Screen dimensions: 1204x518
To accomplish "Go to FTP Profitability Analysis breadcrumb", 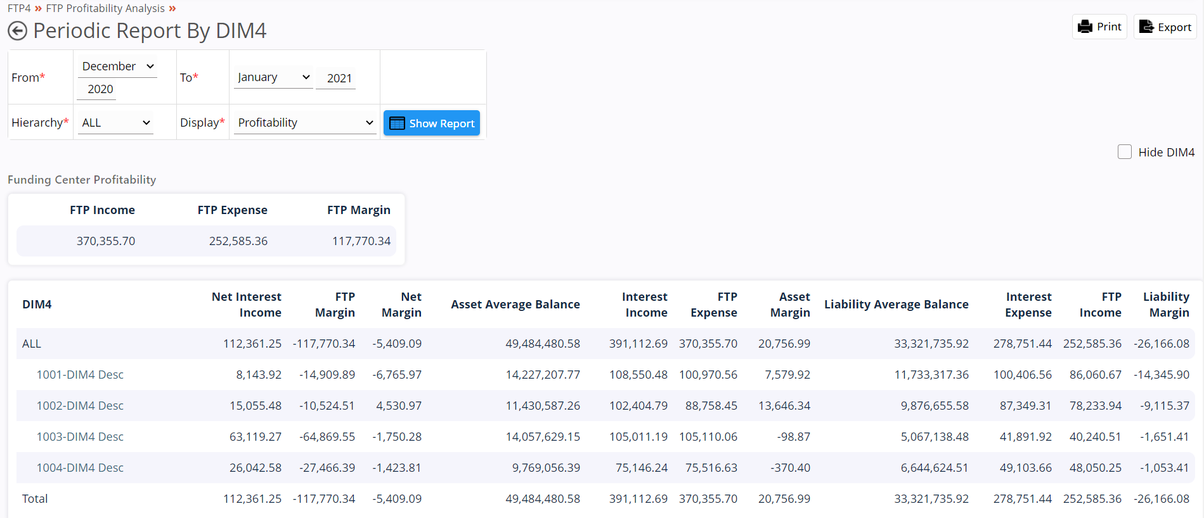I will pyautogui.click(x=105, y=8).
